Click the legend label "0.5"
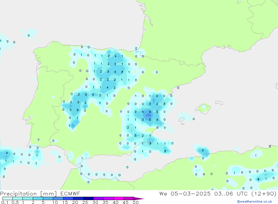 pyautogui.click(x=15, y=202)
